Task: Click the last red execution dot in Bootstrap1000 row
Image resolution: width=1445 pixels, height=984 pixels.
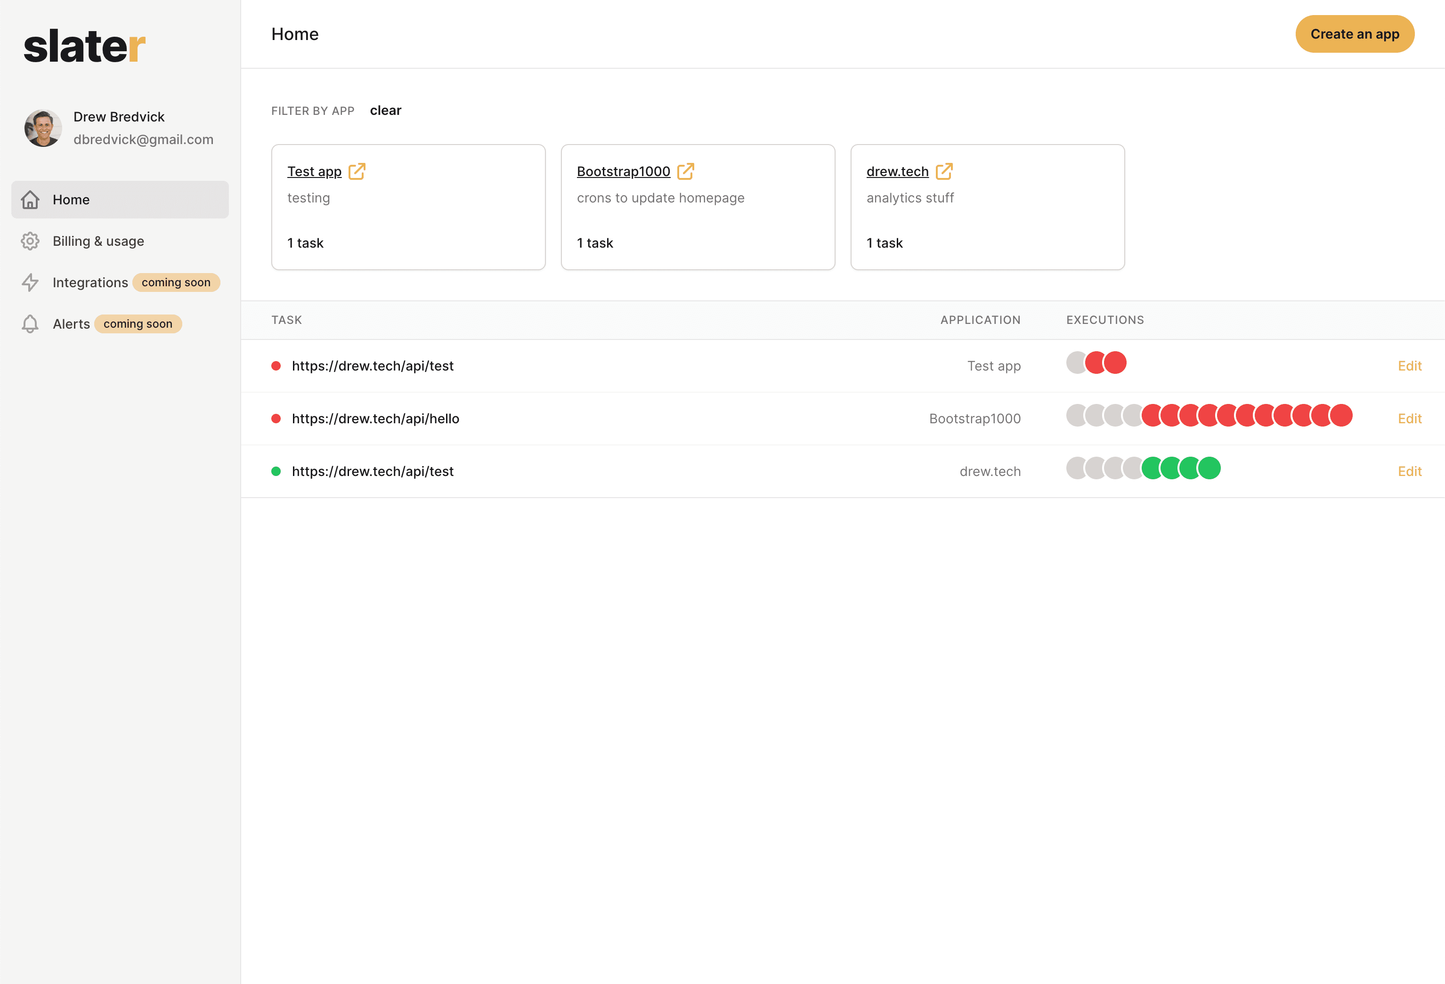Action: (1341, 415)
